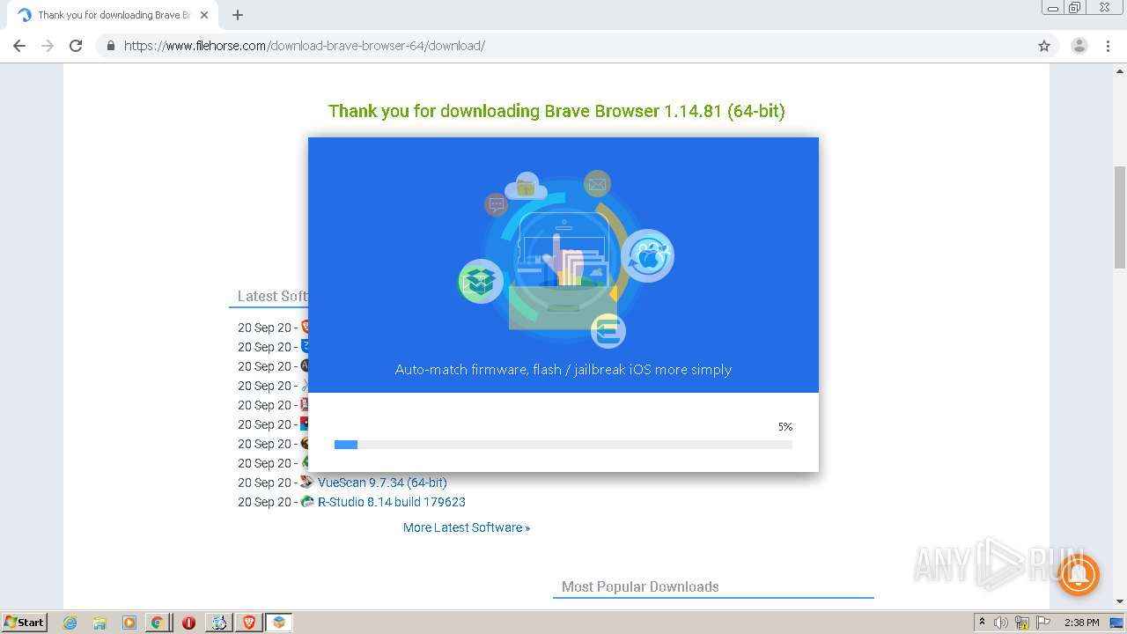Image resolution: width=1127 pixels, height=634 pixels.
Task: Show hidden system tray icons
Action: click(x=982, y=622)
